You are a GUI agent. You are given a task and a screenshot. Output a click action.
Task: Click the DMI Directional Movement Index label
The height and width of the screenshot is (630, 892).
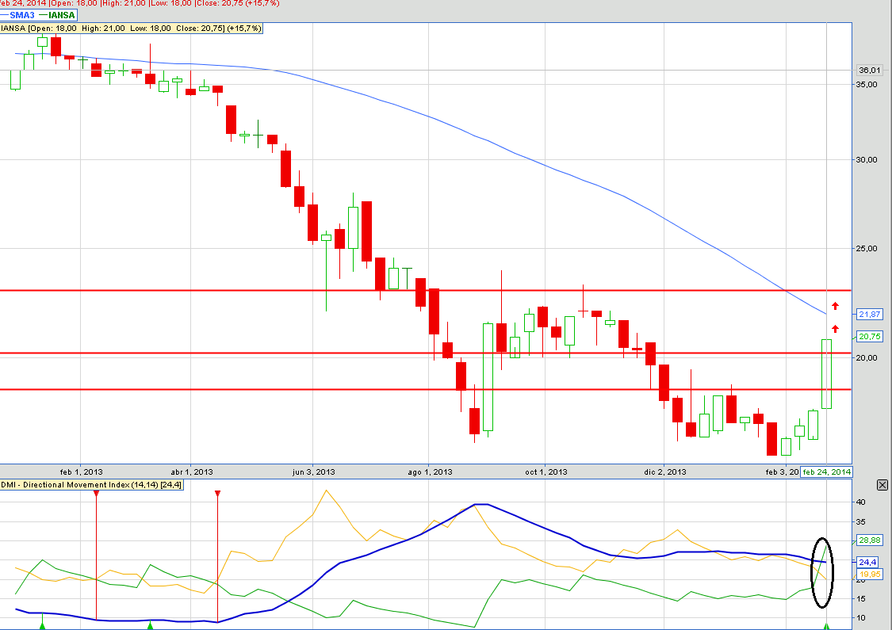click(x=92, y=484)
